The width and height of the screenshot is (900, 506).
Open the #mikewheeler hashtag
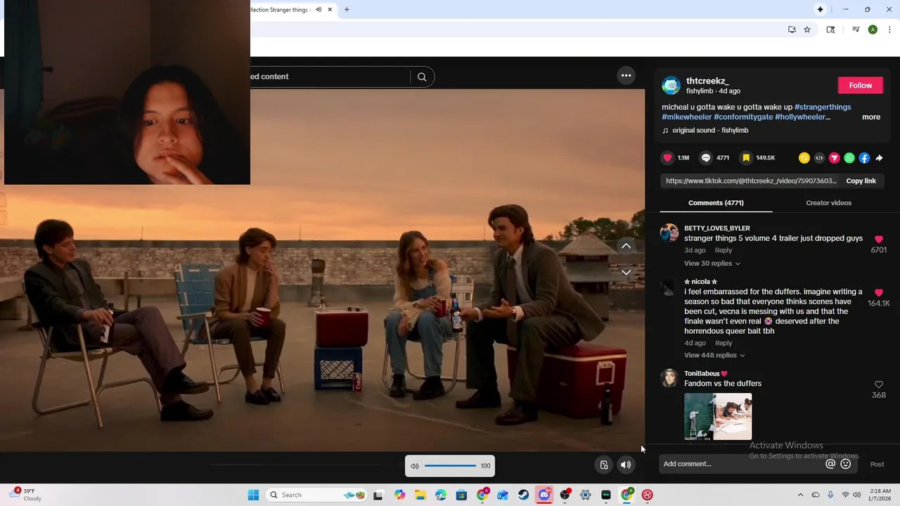pyautogui.click(x=686, y=117)
